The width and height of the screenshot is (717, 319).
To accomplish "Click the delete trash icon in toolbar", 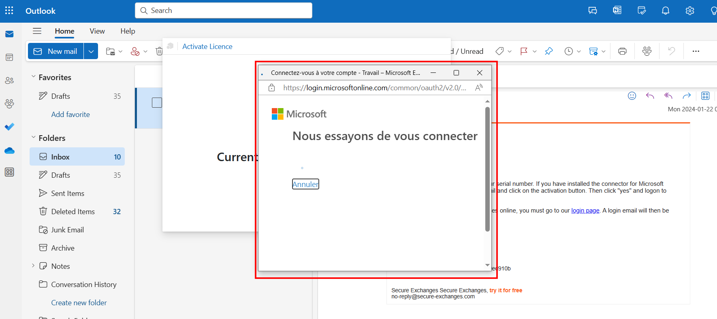I will (159, 51).
